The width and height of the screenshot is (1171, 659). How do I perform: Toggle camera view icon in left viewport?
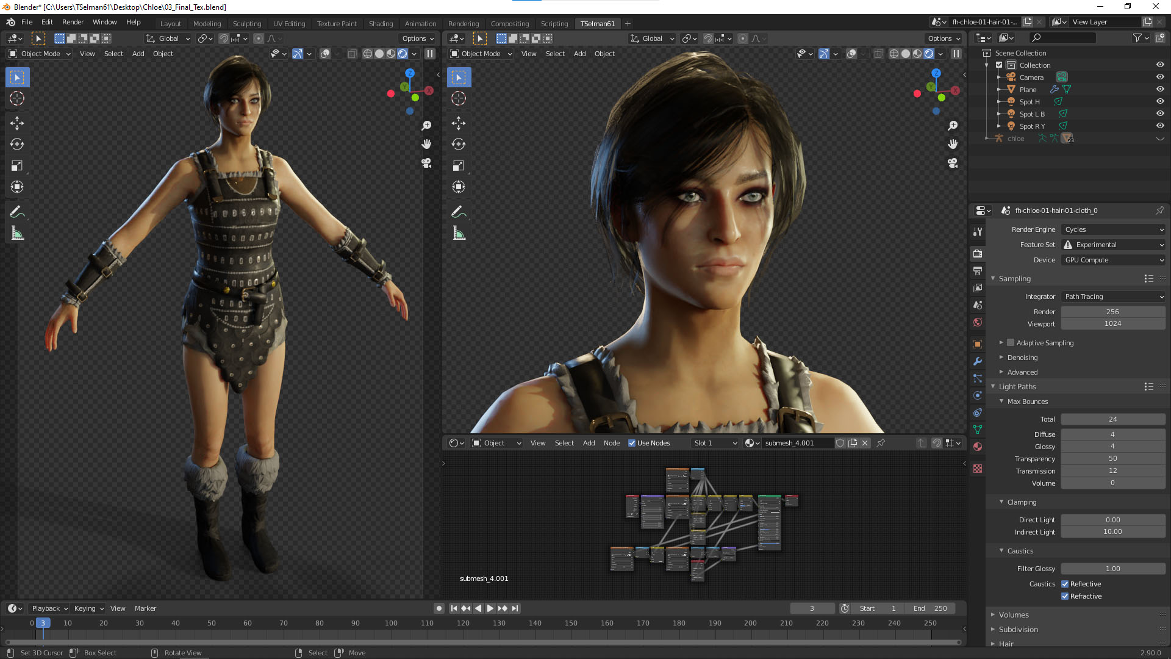(426, 163)
